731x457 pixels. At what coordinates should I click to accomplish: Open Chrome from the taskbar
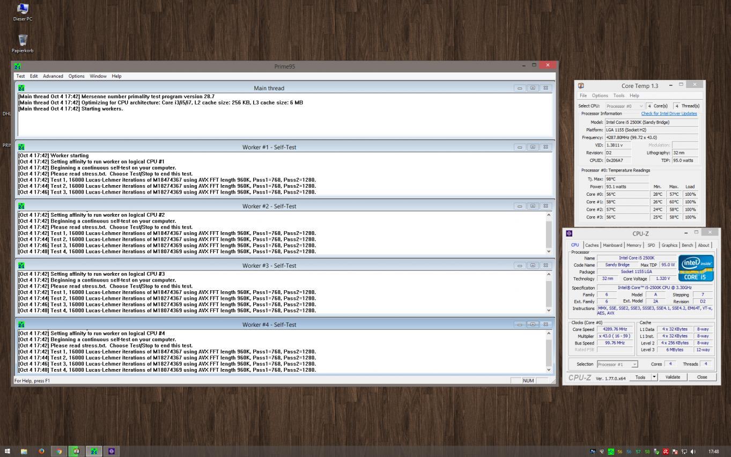point(59,451)
